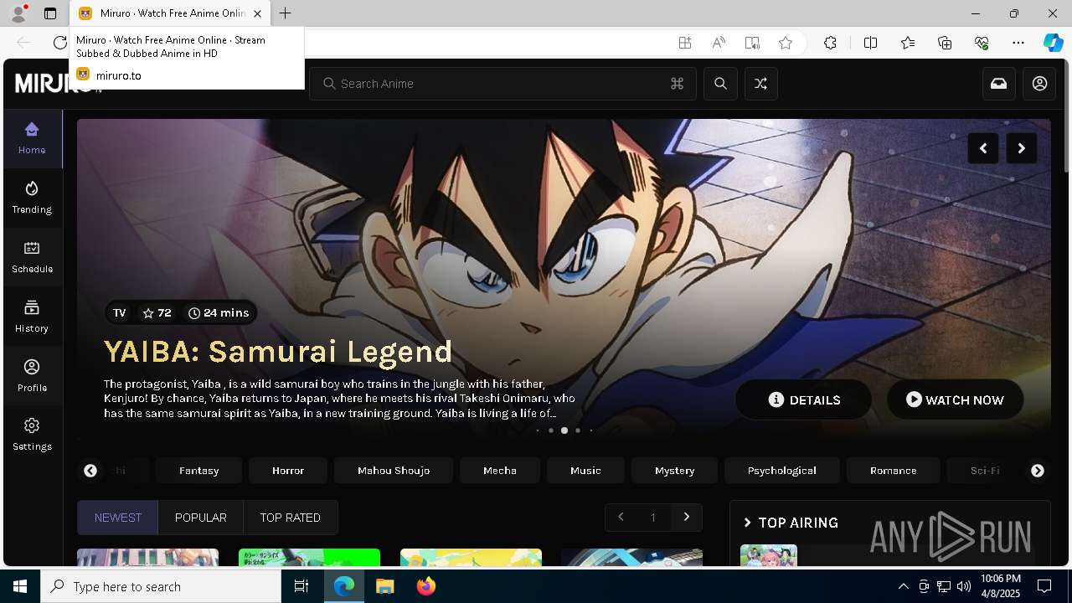Open the inbox notifications icon
This screenshot has width=1072, height=603.
(999, 84)
